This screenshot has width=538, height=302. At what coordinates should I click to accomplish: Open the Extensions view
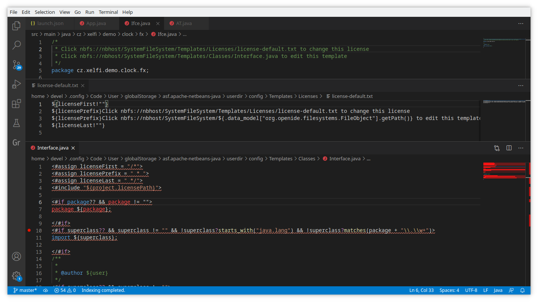(16, 104)
